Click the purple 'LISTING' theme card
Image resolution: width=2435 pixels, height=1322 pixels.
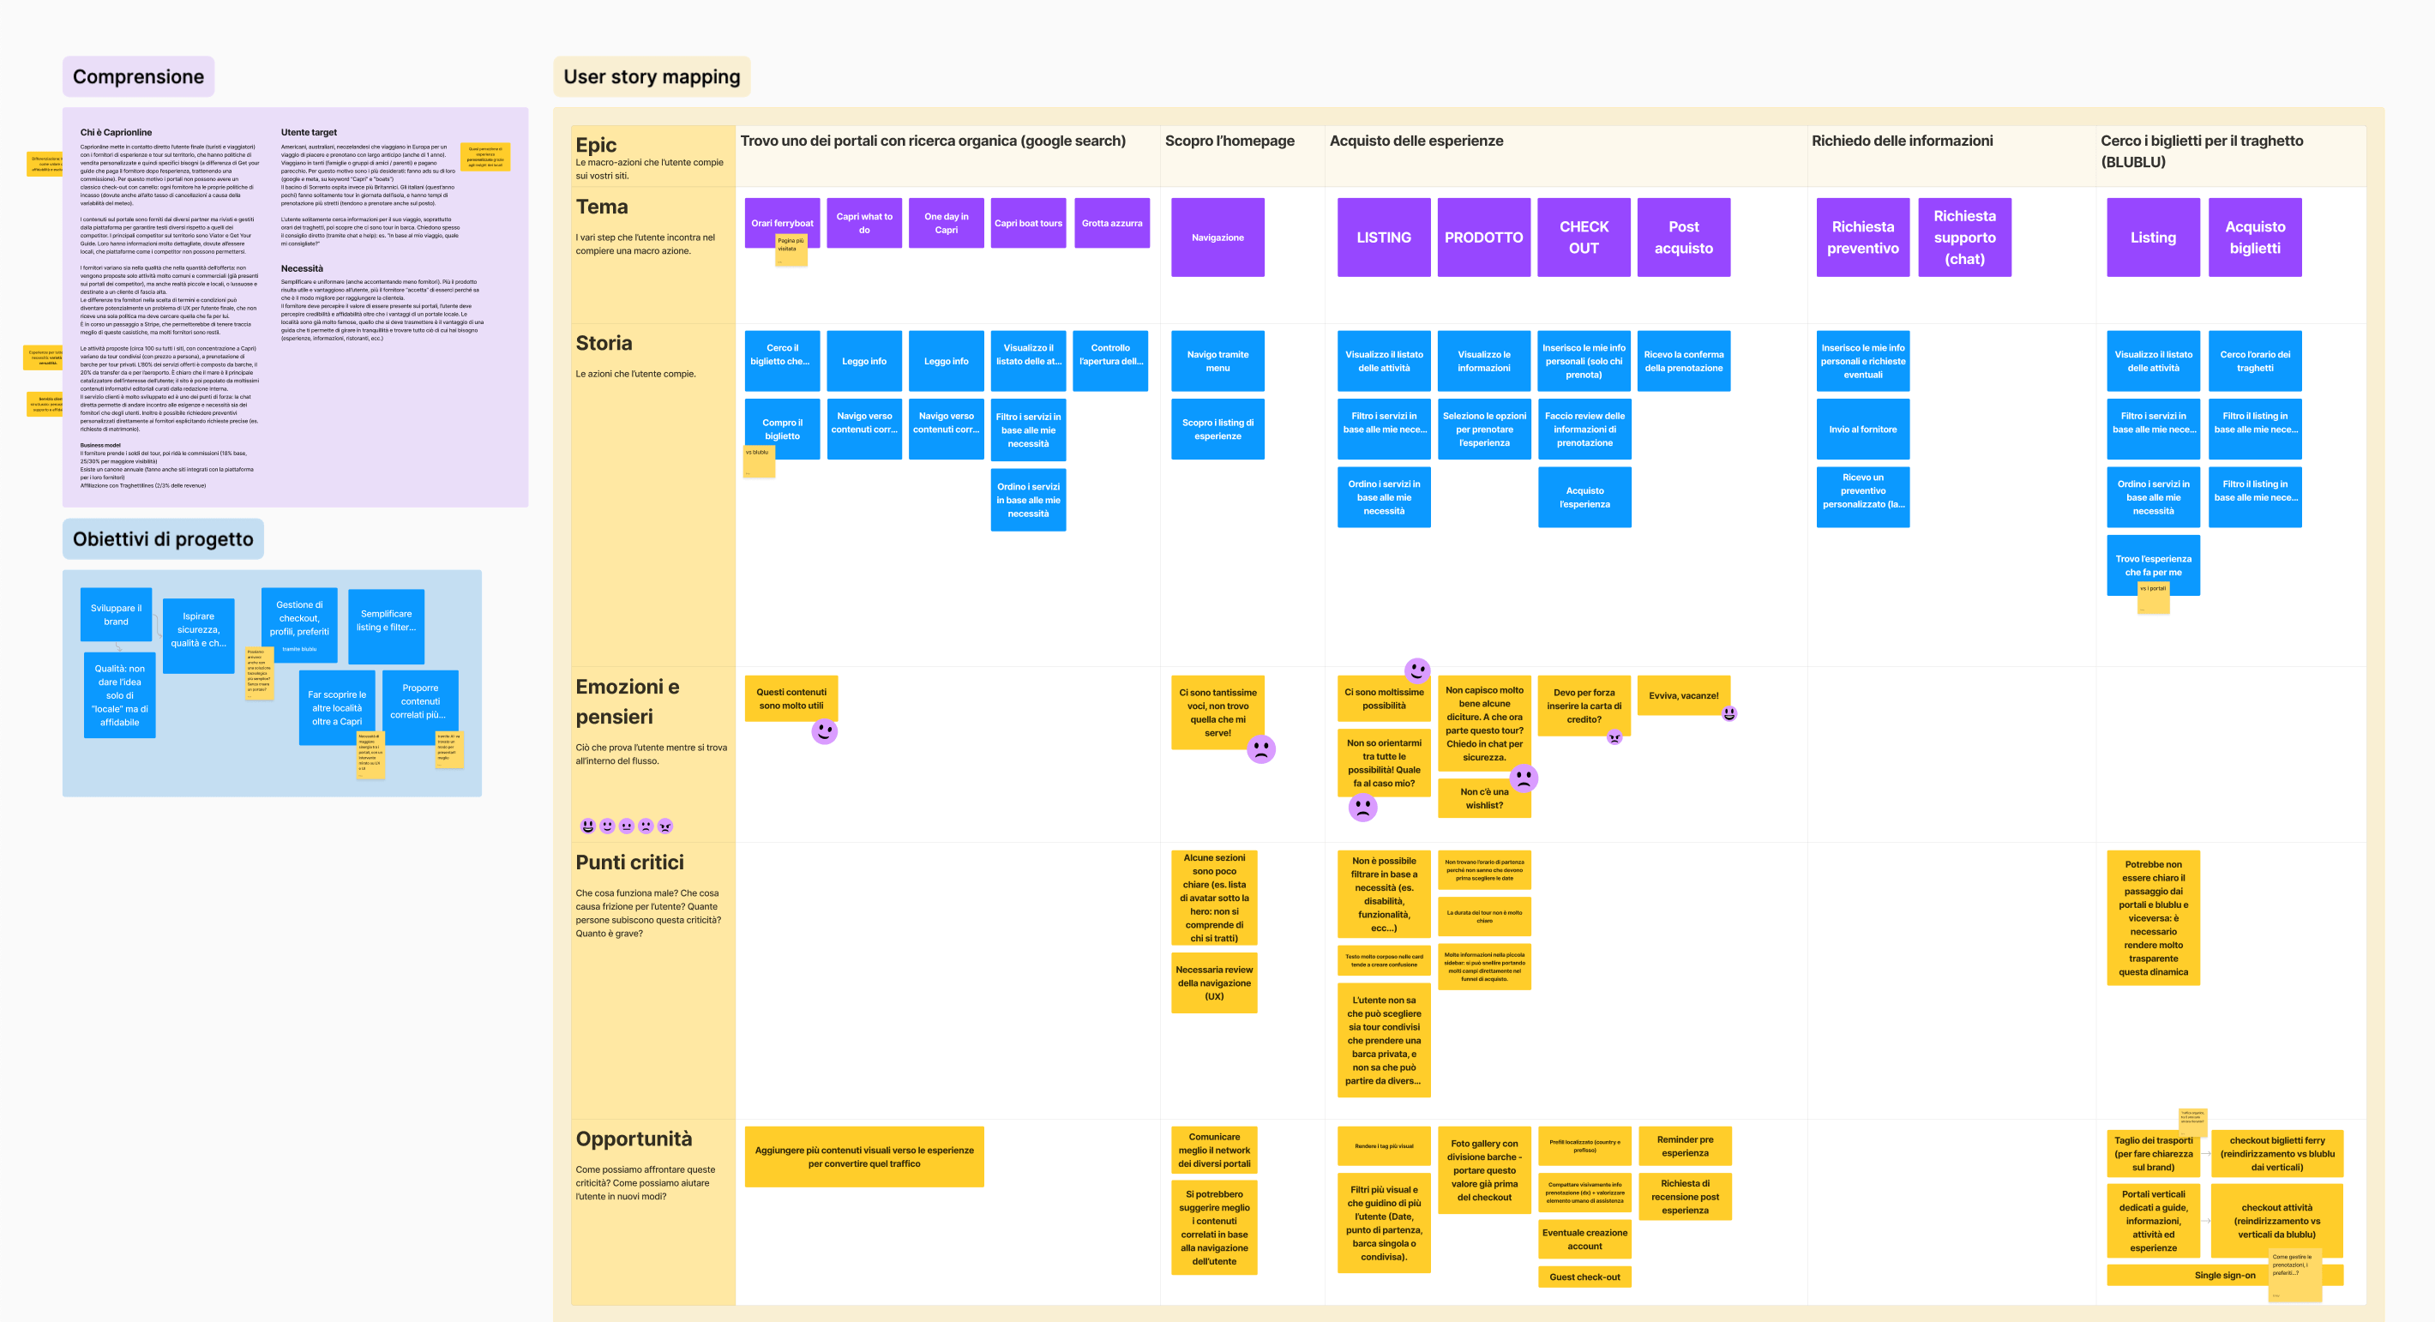click(1383, 237)
